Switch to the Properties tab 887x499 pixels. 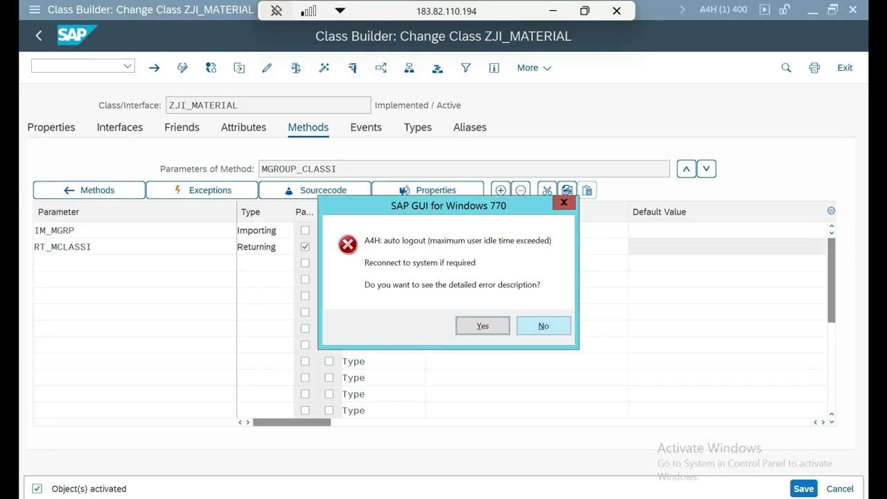[51, 128]
